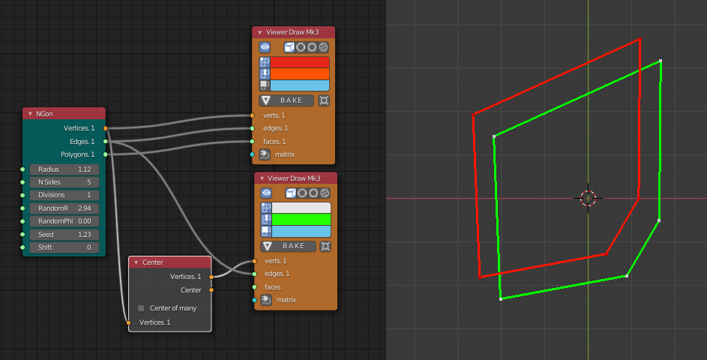Click verts input socket on top viewer
Image resolution: width=707 pixels, height=360 pixels.
[x=252, y=115]
